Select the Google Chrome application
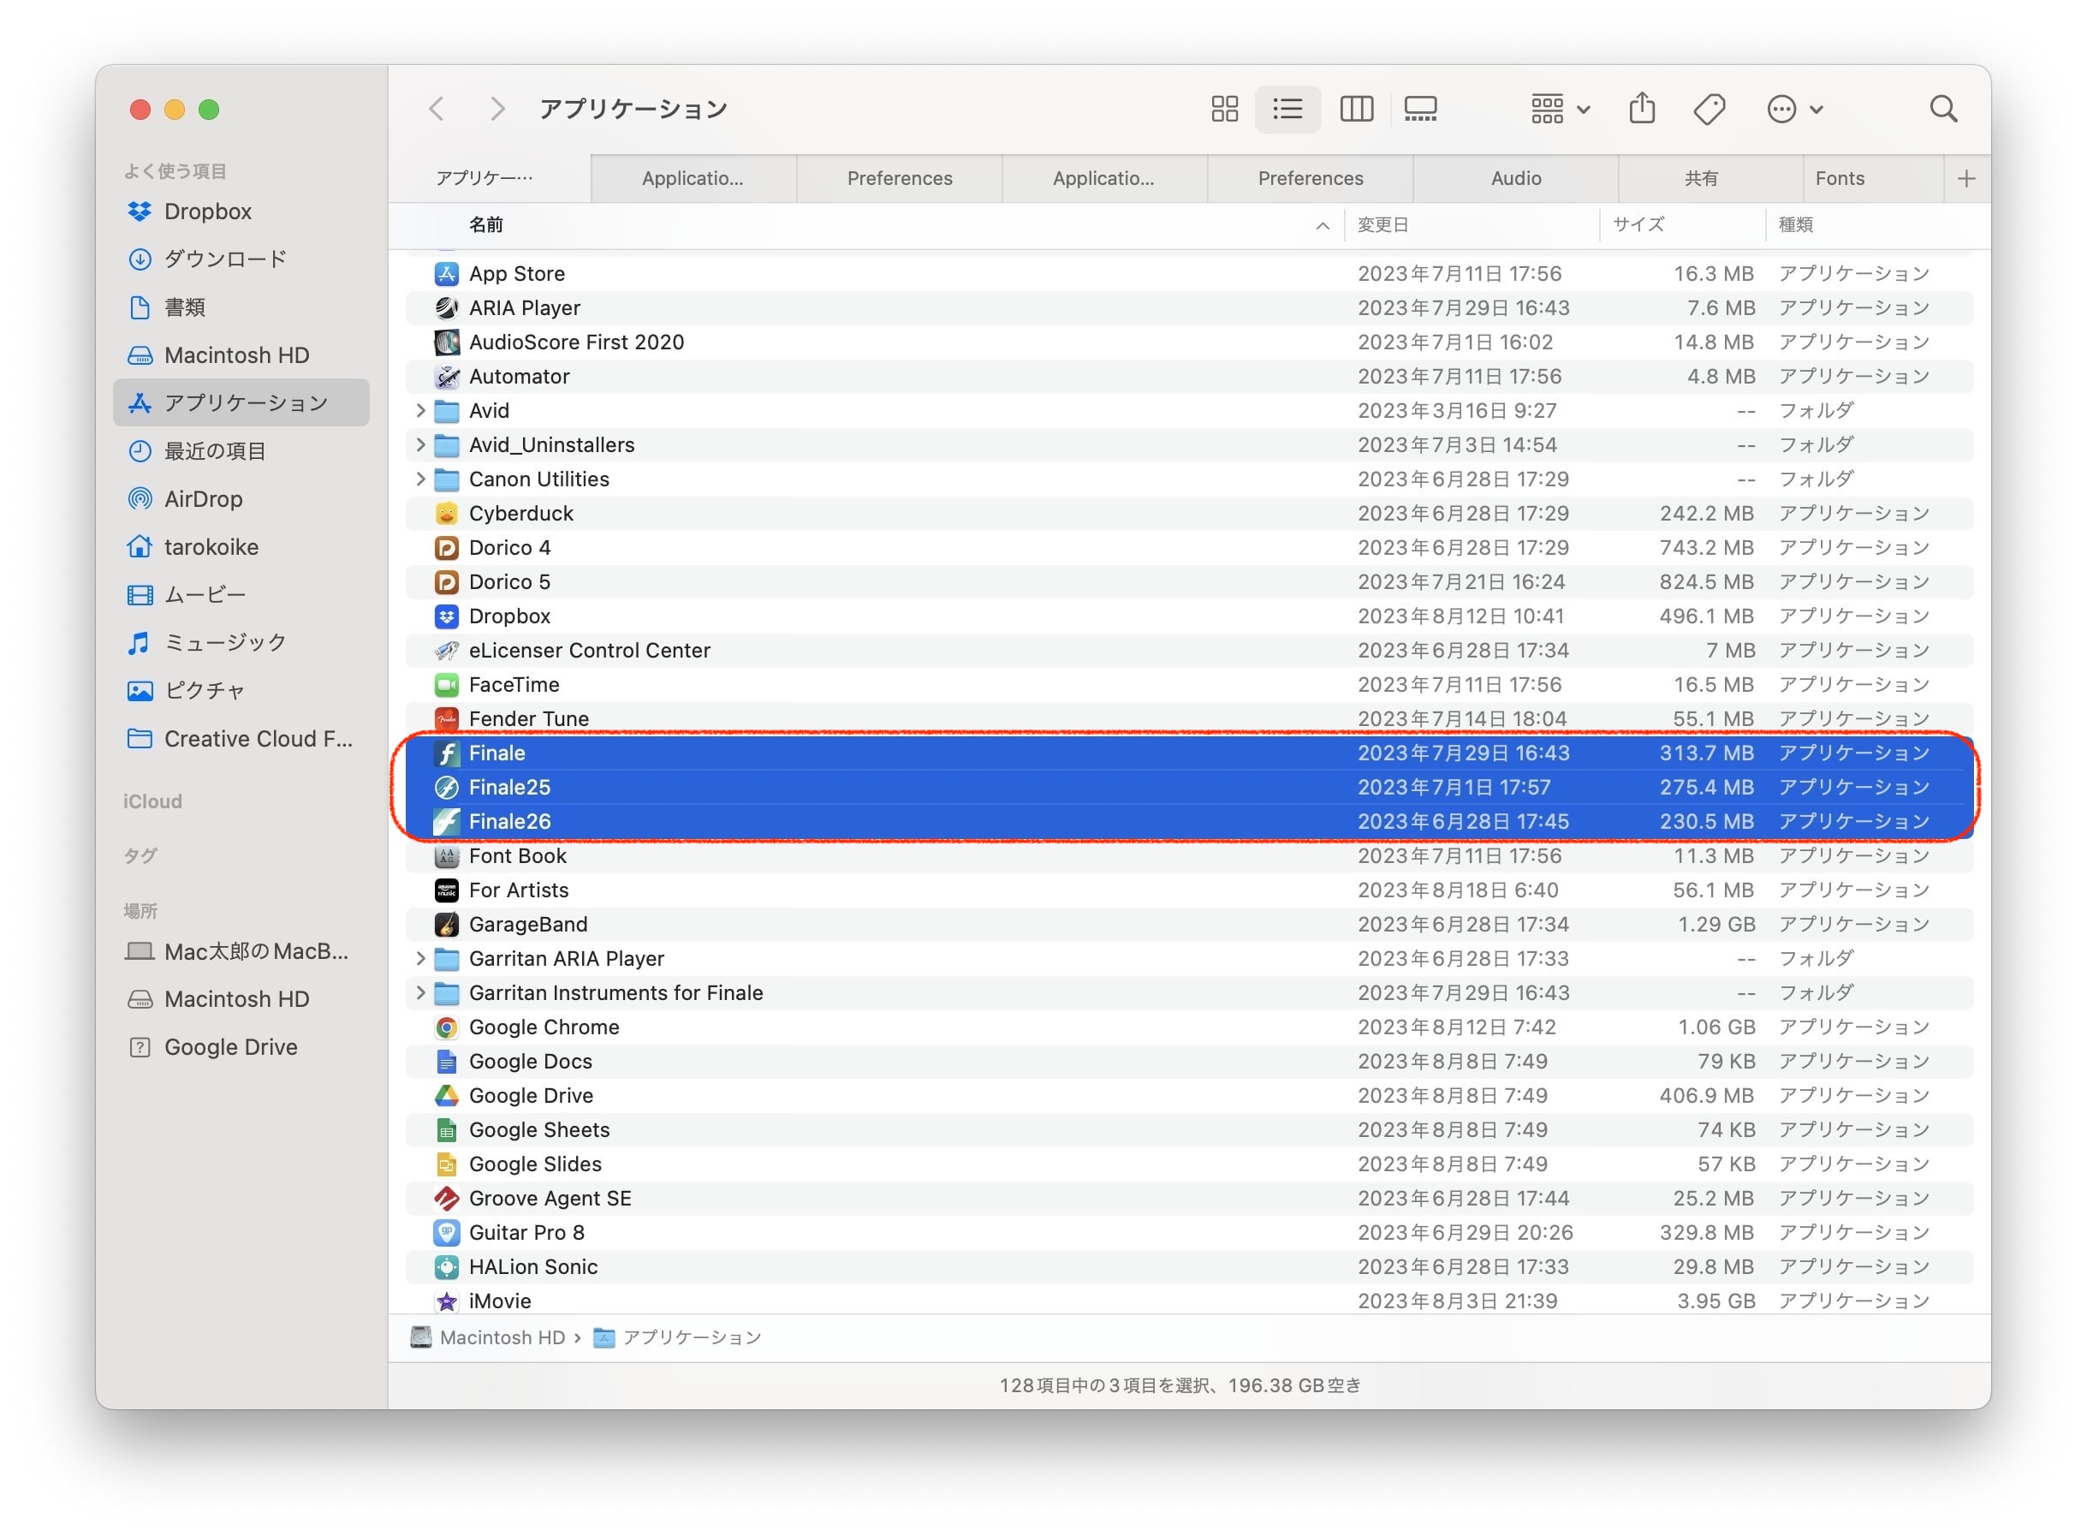The width and height of the screenshot is (2087, 1536). click(1189, 1027)
